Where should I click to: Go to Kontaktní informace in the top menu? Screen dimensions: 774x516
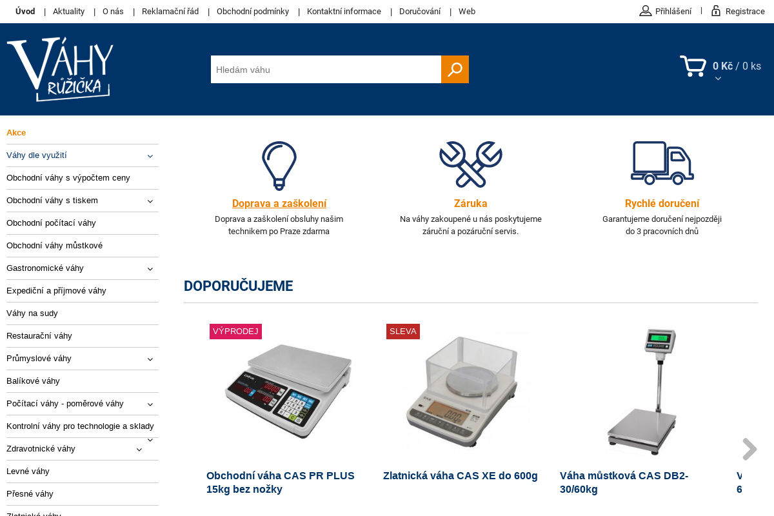344,12
